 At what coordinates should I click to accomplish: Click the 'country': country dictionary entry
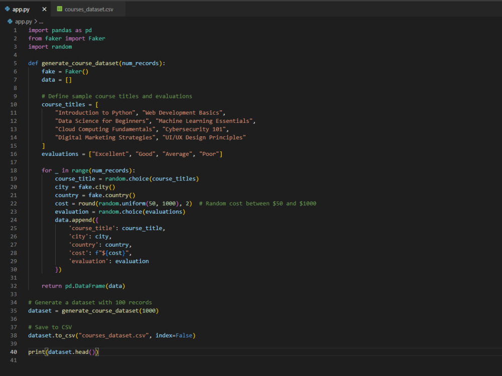(x=100, y=245)
